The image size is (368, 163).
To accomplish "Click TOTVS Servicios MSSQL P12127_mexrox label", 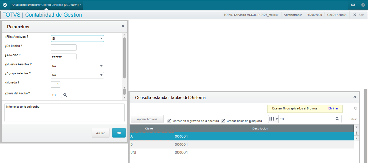I will pos(251,15).
